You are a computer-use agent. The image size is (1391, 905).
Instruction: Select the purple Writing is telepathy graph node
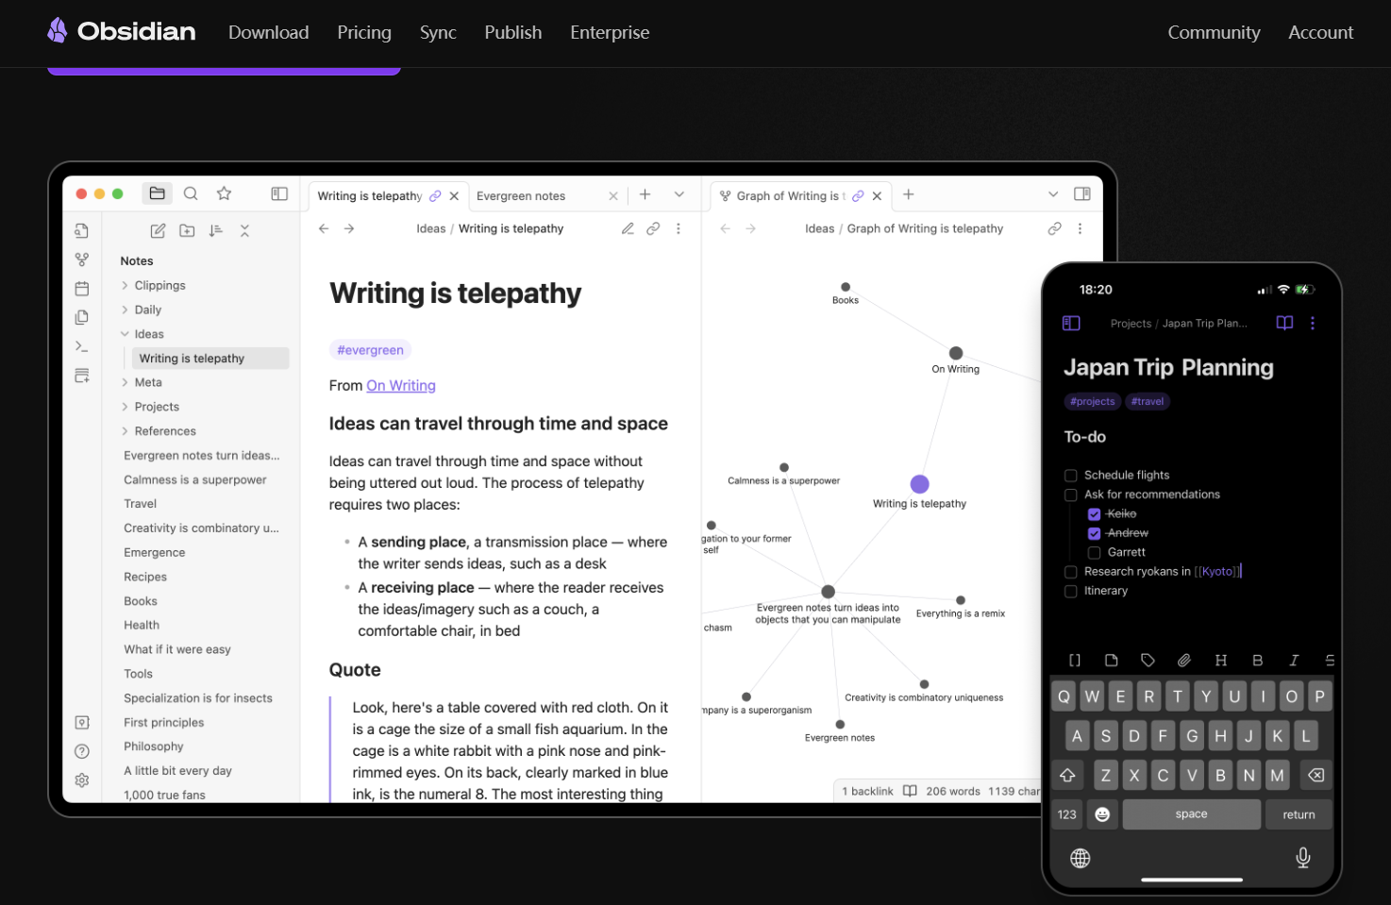[x=919, y=484]
